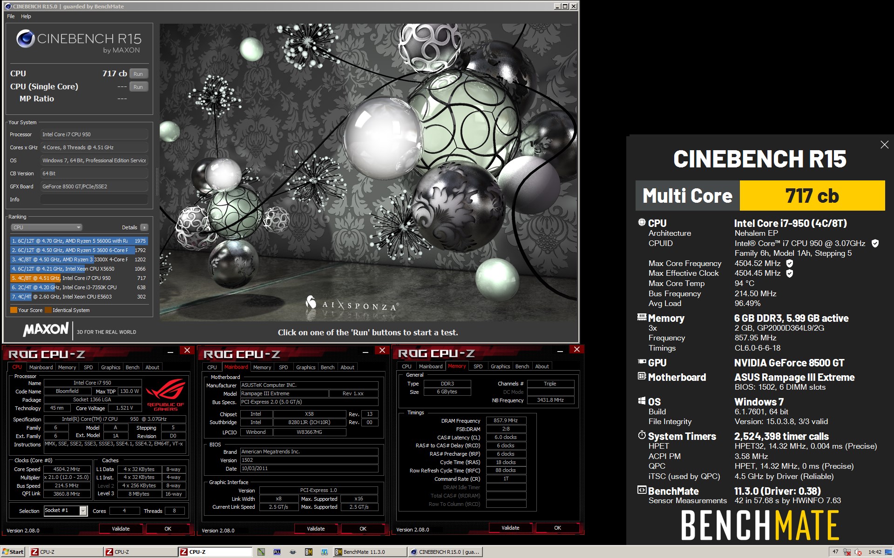
Task: Open Bench tab in CPU-Z window showing CPU tab
Action: (x=133, y=367)
